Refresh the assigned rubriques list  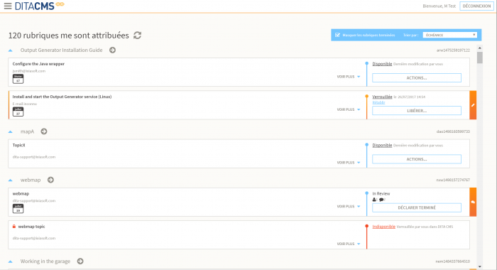[x=137, y=36]
